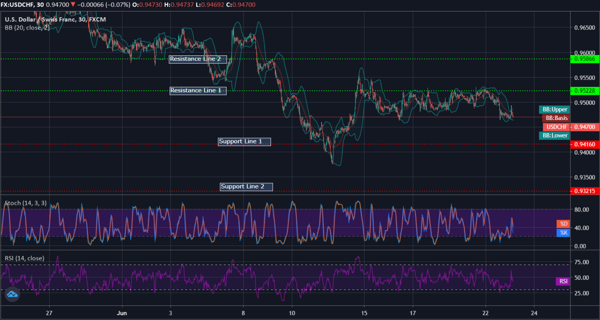Click the 0.95228 resistance price tag
Screen dimensions: 600x320
tap(585, 90)
